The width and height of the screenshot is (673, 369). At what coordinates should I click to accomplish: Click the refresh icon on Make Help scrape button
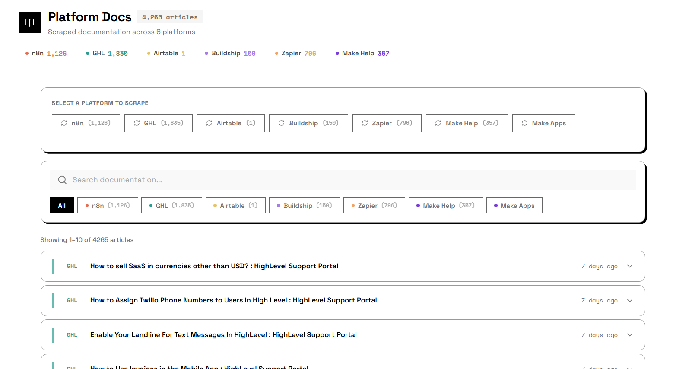(x=438, y=123)
